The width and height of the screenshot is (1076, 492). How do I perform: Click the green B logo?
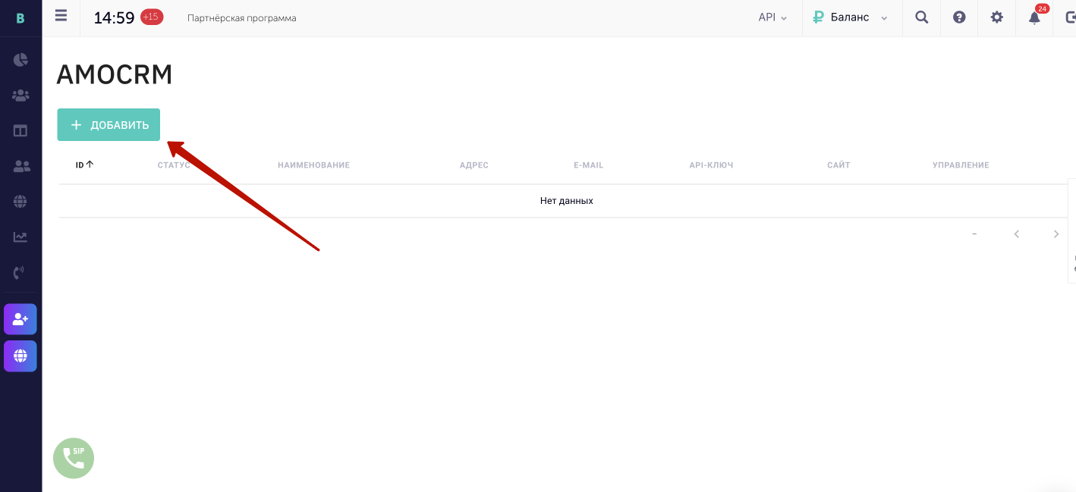(20, 18)
